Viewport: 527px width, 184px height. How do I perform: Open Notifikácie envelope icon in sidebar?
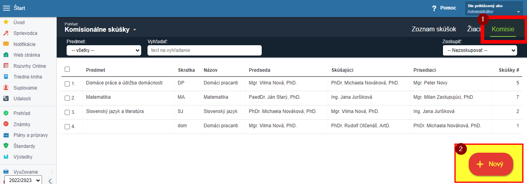[6, 44]
